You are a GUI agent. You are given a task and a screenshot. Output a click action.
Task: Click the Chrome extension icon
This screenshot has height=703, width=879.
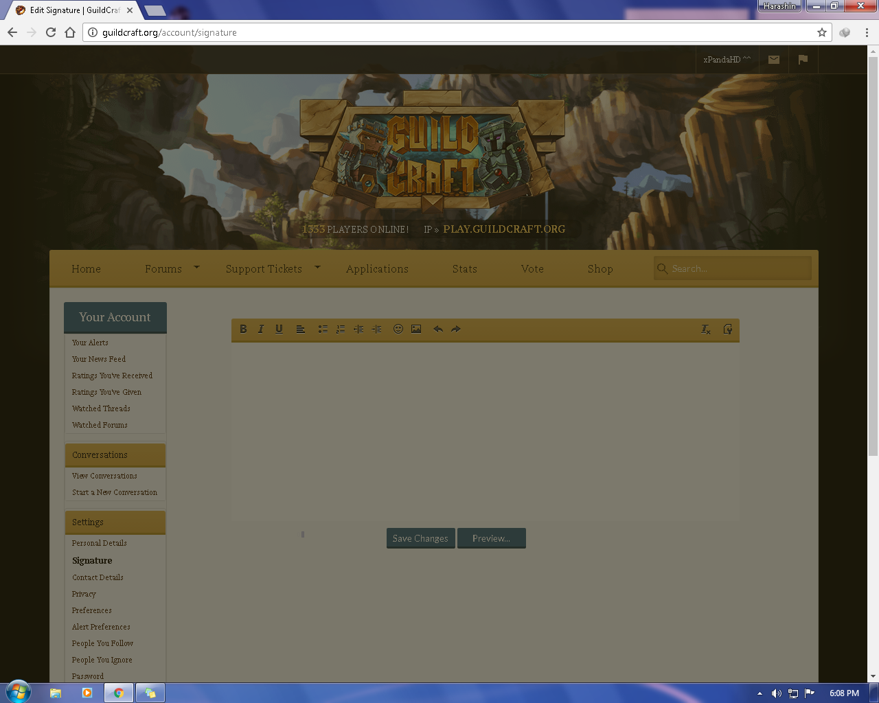coord(845,32)
